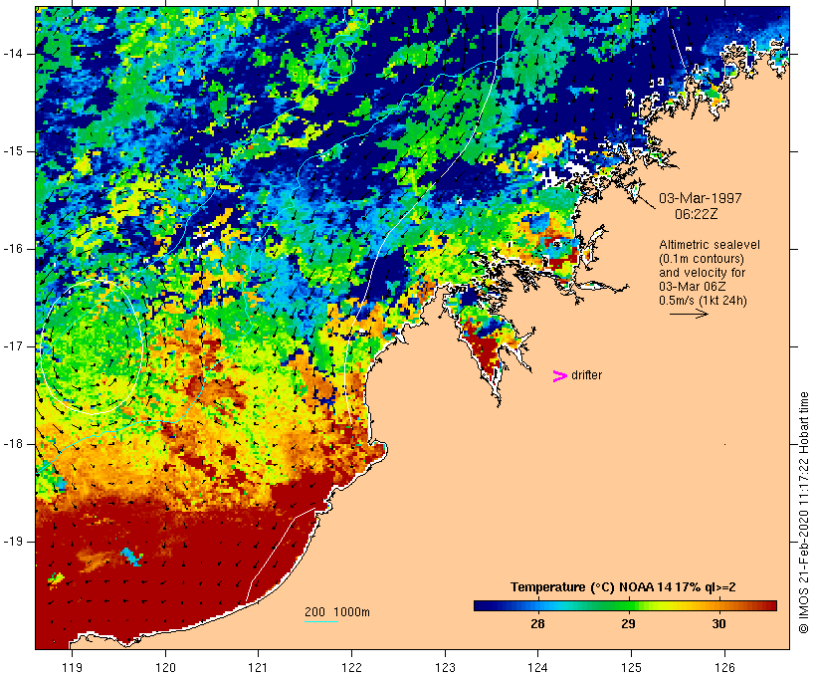Click the longitude axis label '121'
The width and height of the screenshot is (816, 677).
pyautogui.click(x=258, y=667)
